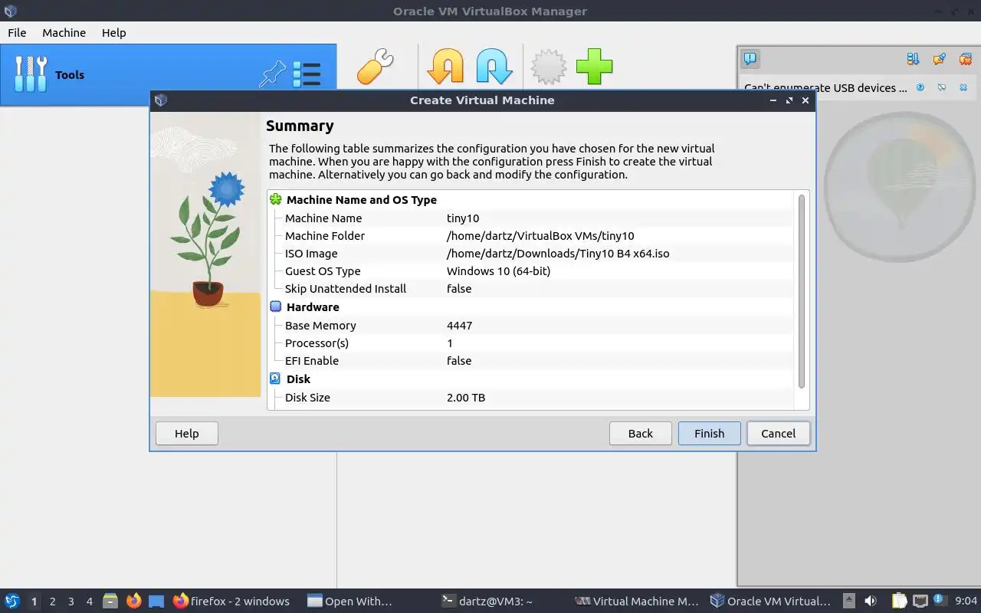Open the system start menu icon

pos(12,601)
